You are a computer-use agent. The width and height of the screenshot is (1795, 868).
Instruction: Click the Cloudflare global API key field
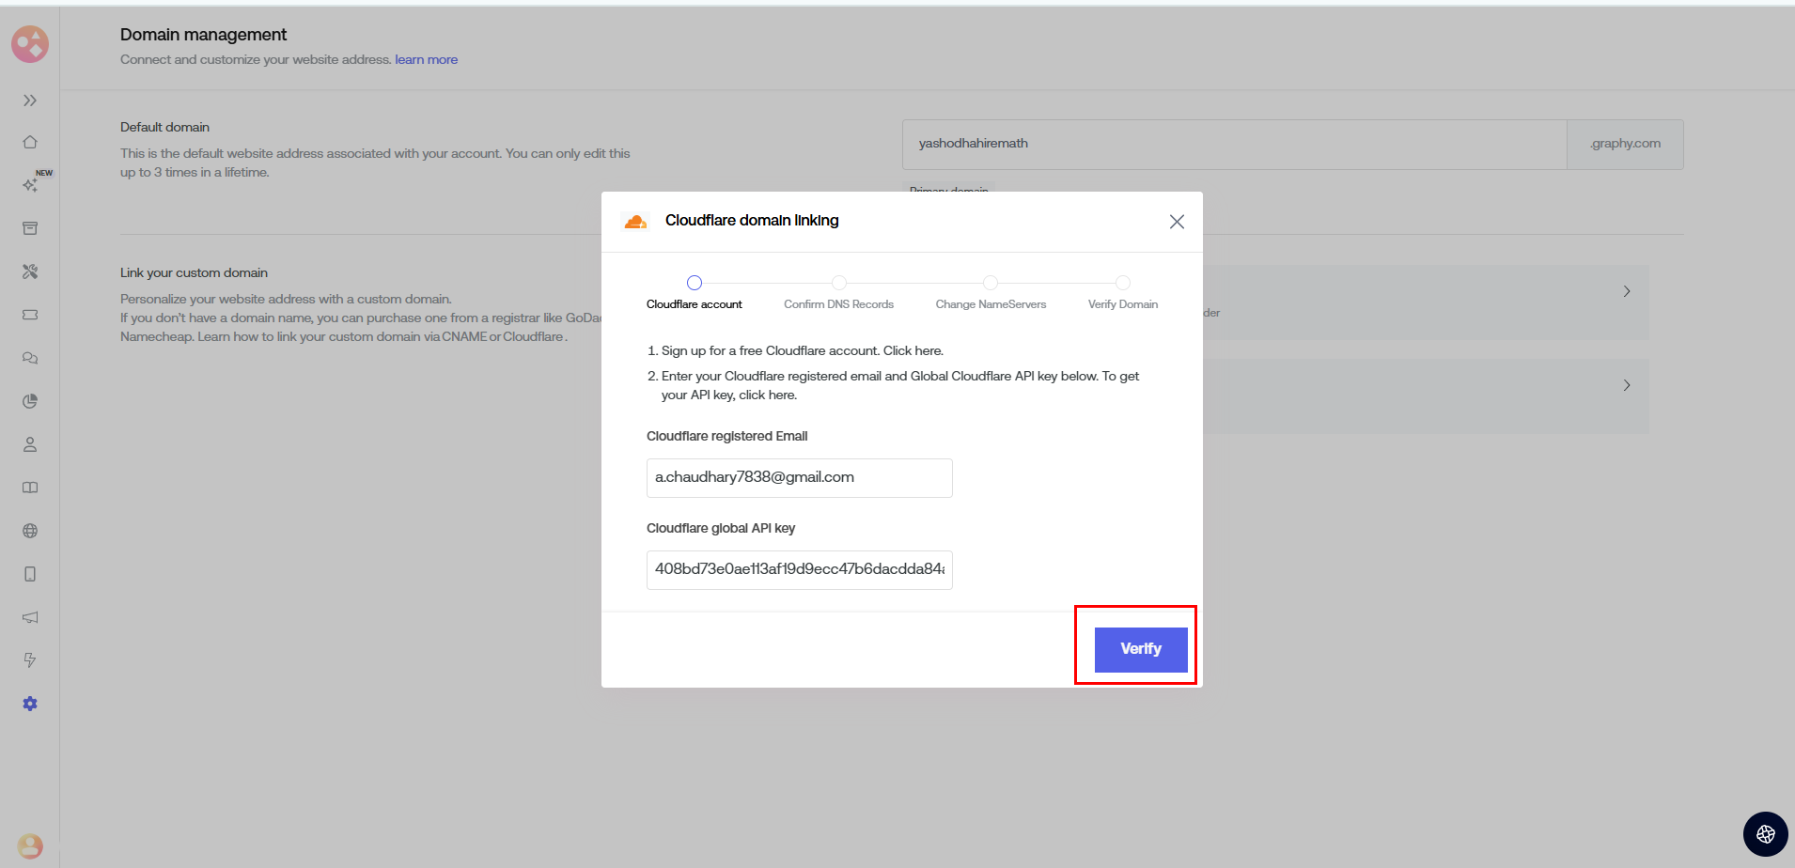799,570
